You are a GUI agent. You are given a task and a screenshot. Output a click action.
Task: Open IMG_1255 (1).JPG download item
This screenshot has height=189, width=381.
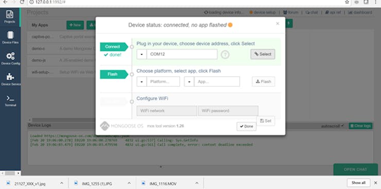pos(97,183)
